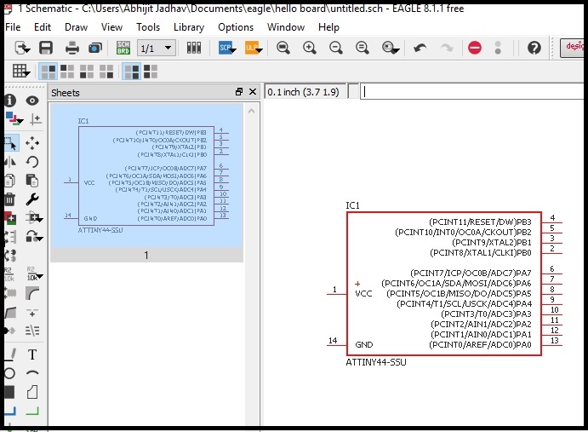Image resolution: width=588 pixels, height=432 pixels.
Task: Select the Add part tool
Action: tap(10, 217)
